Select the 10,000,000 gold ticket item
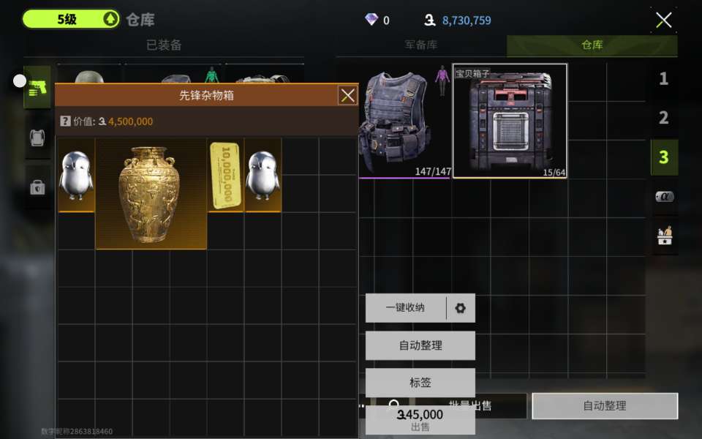 pyautogui.click(x=226, y=175)
